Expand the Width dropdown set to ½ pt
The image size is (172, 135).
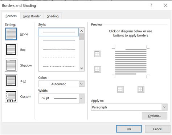tap(61, 98)
